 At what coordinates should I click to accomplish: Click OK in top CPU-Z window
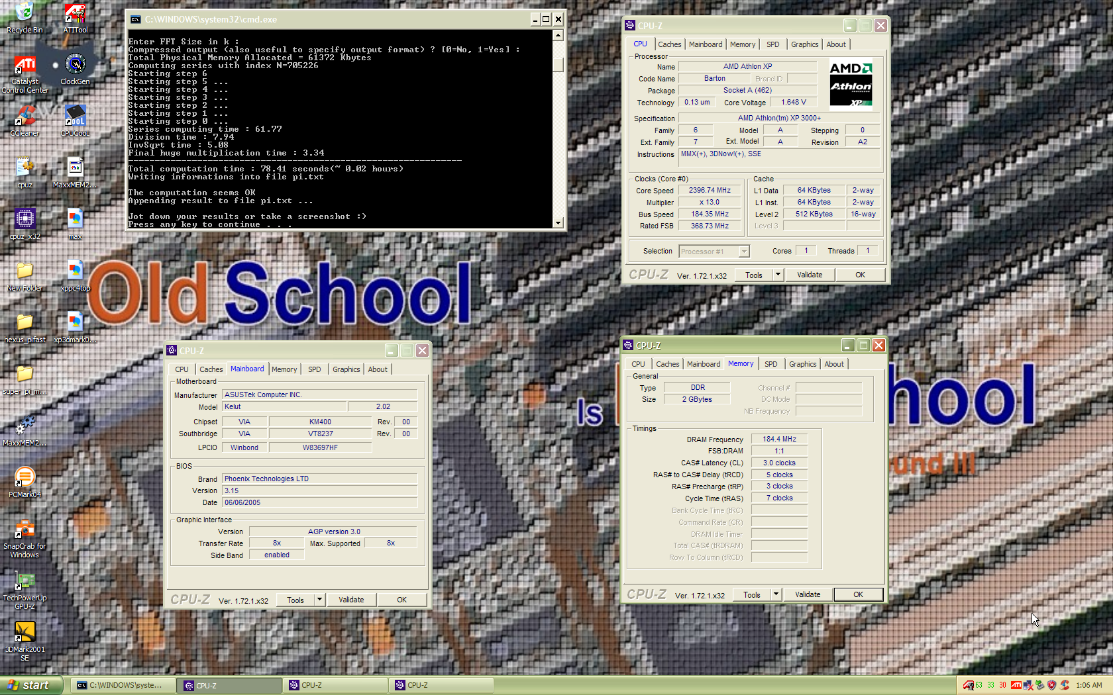point(860,275)
